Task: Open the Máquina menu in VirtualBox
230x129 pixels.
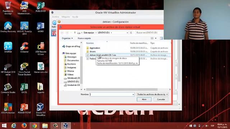Action: 65,17
